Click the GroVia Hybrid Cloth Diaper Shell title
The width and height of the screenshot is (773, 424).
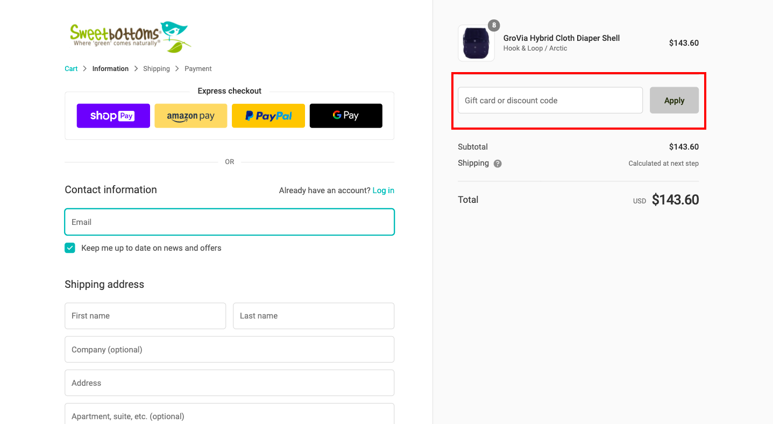coord(562,38)
